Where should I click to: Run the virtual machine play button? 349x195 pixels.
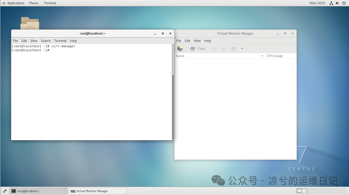(x=214, y=48)
